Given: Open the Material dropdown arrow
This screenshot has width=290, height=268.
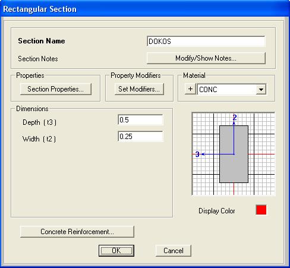Looking at the screenshot, I should coord(261,90).
